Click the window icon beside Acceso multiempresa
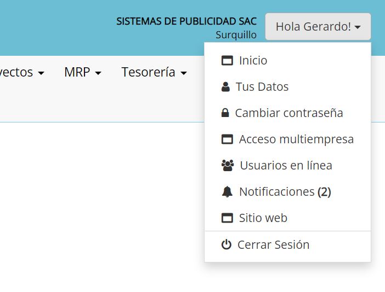The image size is (385, 292). click(227, 139)
